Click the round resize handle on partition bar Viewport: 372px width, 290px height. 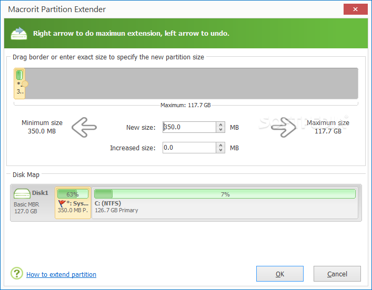tap(25, 84)
